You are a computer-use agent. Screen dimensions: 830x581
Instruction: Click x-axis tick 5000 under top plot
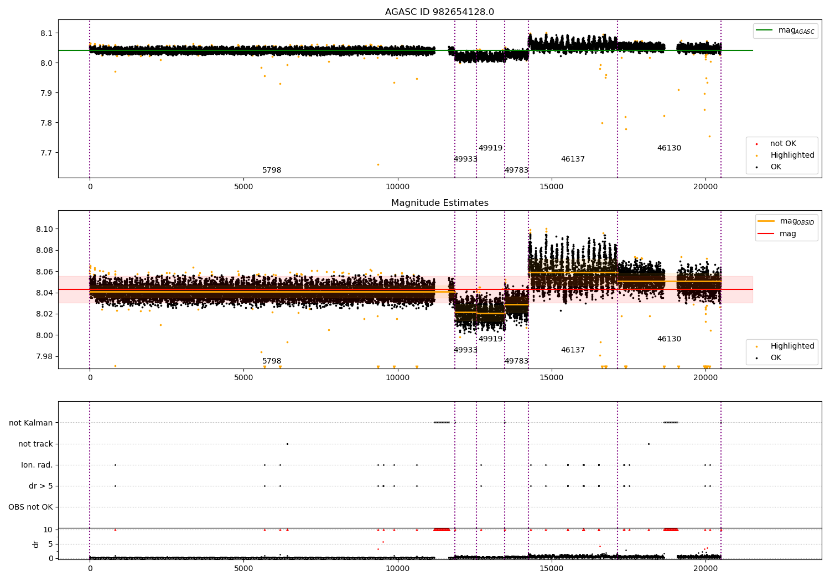pos(243,187)
